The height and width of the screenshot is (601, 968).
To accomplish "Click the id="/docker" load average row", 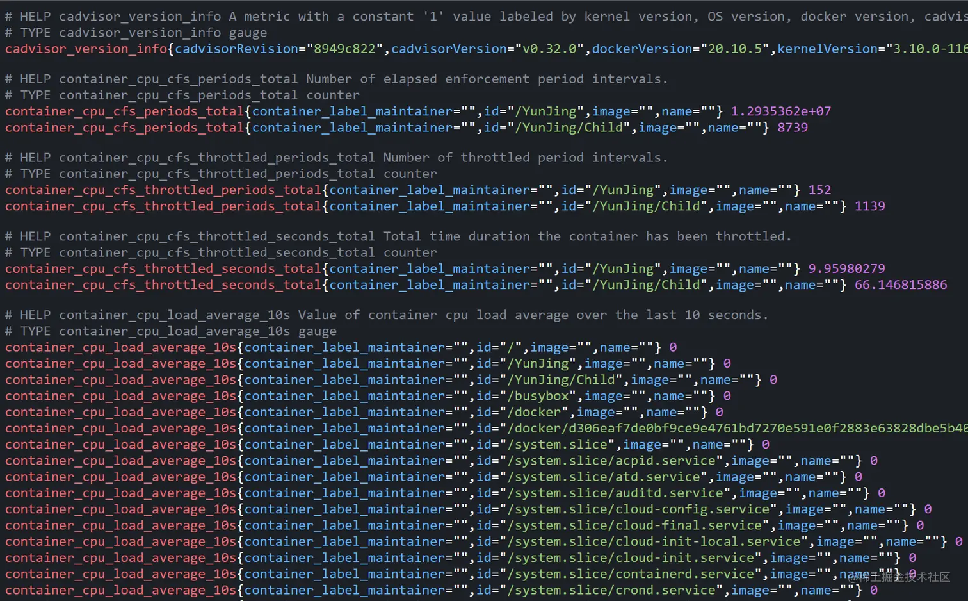I will coord(364,412).
